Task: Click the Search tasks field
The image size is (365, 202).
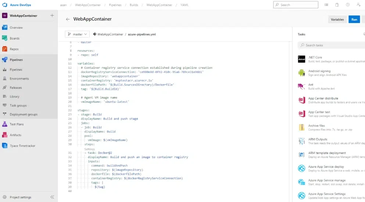Action: 332,45
